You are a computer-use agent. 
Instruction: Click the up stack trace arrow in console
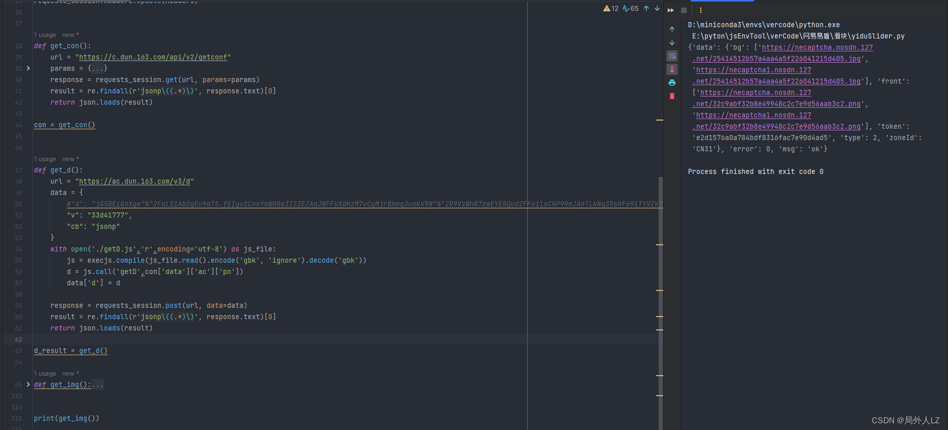672,29
